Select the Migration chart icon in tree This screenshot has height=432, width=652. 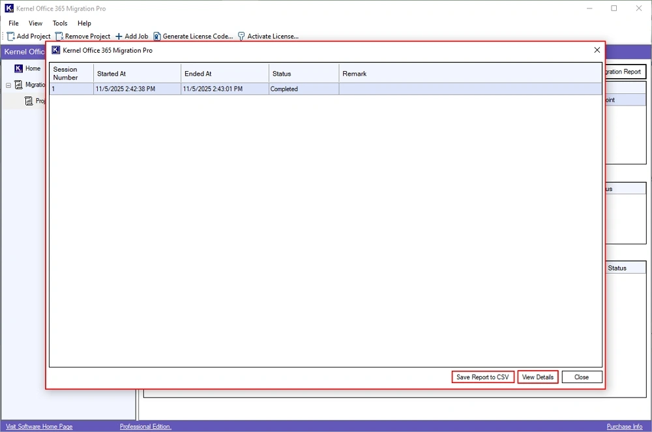18,85
